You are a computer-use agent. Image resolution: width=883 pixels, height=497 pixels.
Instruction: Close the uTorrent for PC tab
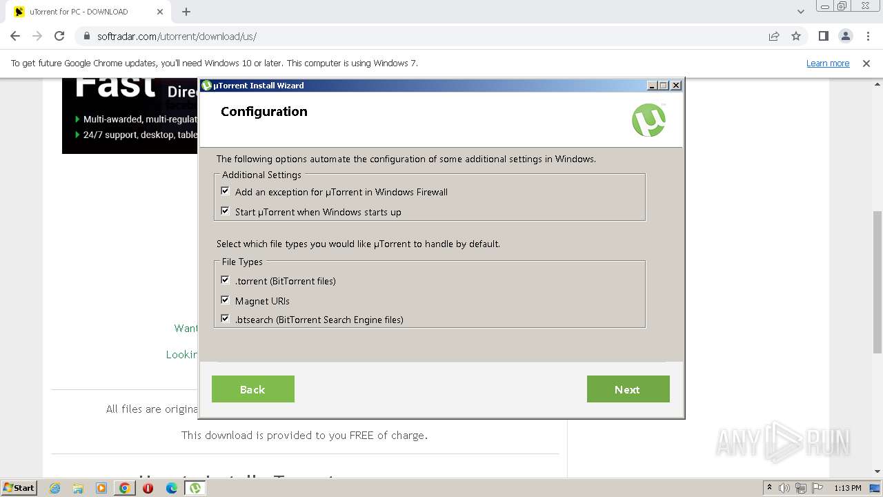point(160,12)
